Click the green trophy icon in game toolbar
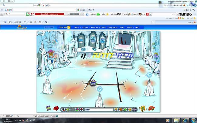 click(x=68, y=110)
